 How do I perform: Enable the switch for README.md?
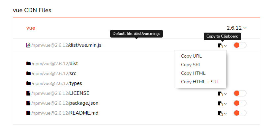tap(240, 113)
